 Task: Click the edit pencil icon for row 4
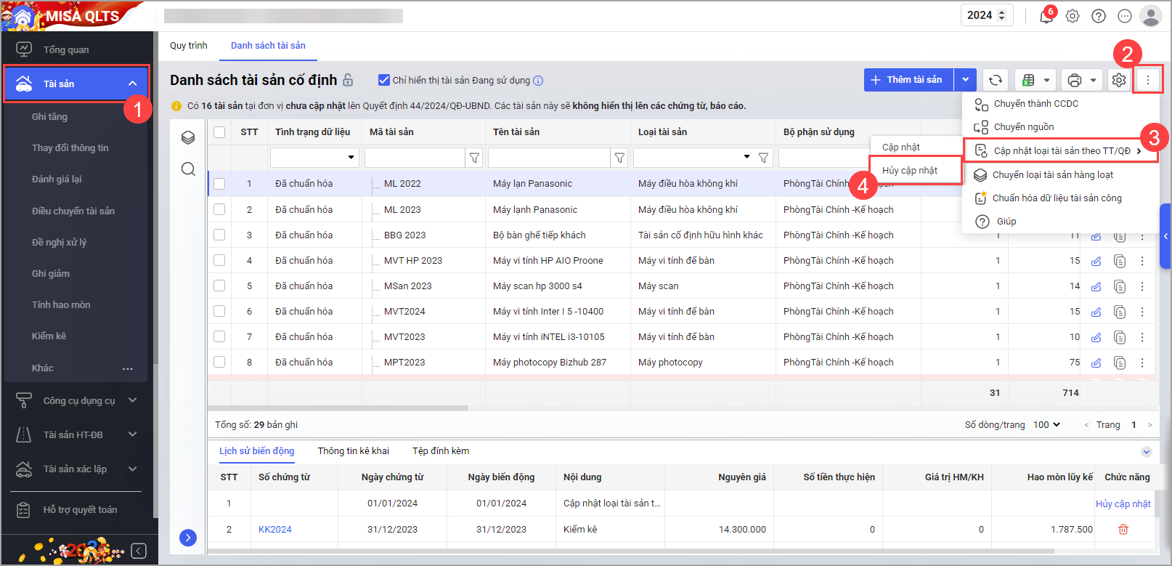pos(1096,261)
